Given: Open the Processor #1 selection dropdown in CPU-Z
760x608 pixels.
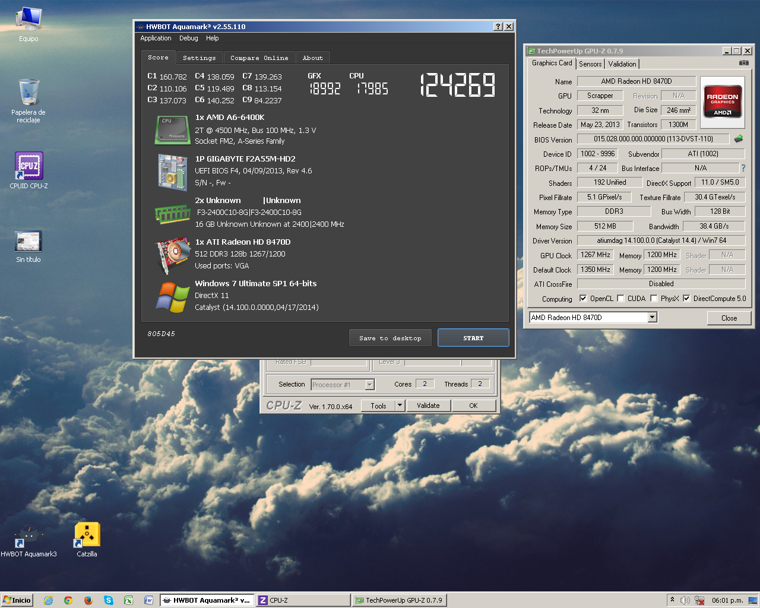Looking at the screenshot, I should [x=369, y=385].
